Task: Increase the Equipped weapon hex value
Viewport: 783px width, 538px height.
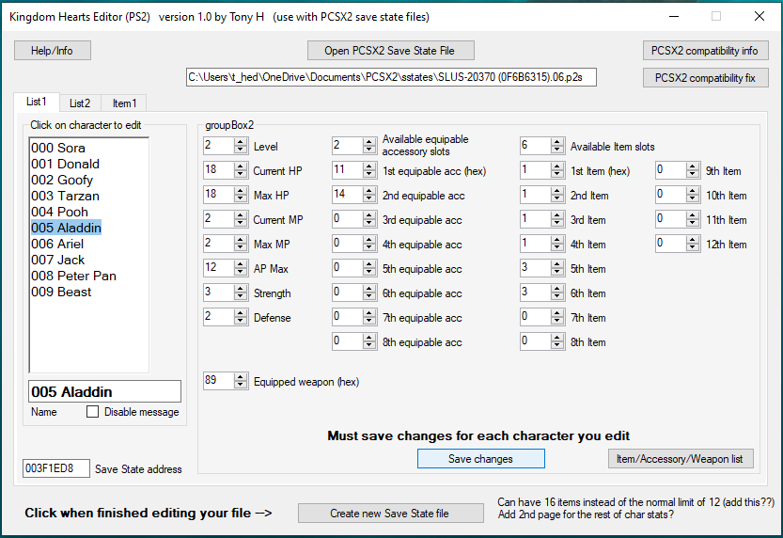Action: [241, 376]
